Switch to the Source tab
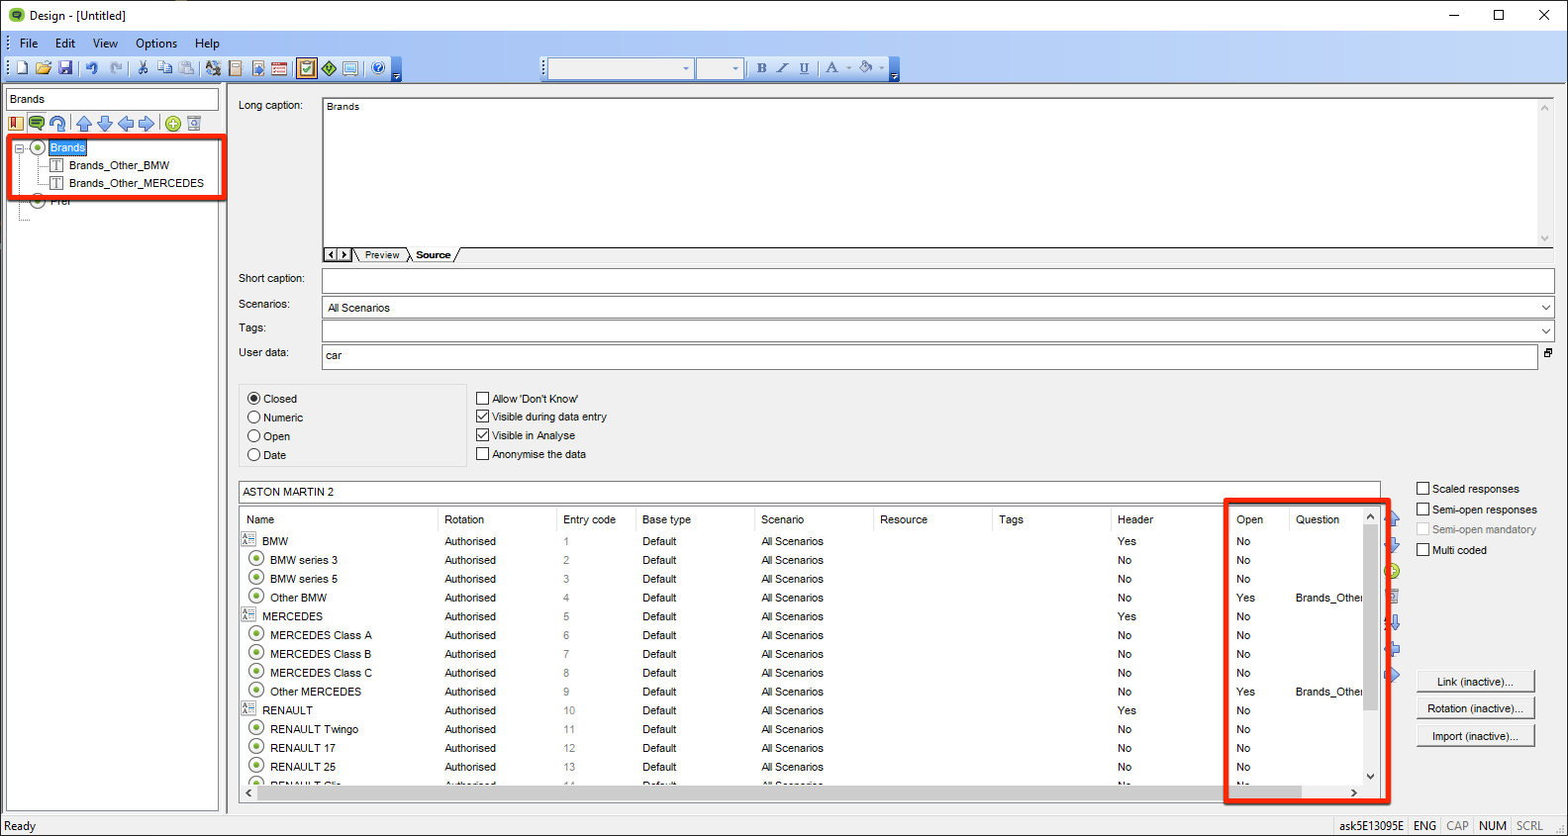The image size is (1568, 836). click(x=434, y=255)
